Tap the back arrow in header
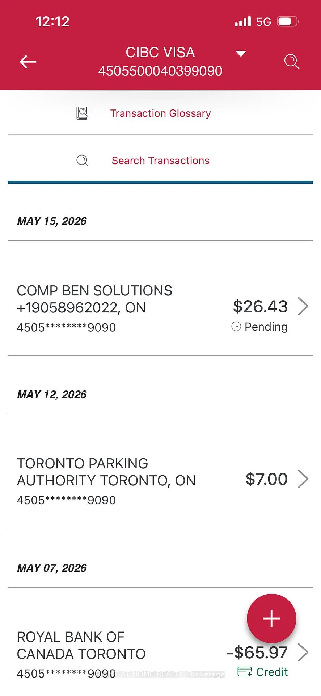 pos(28,62)
